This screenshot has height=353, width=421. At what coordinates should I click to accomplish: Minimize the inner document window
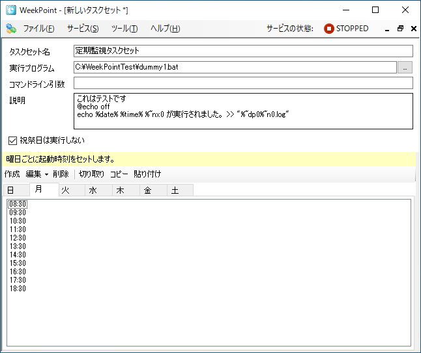pos(387,29)
